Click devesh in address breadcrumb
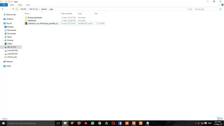Screen dimensions: 224x126 pyautogui.click(x=44, y=9)
